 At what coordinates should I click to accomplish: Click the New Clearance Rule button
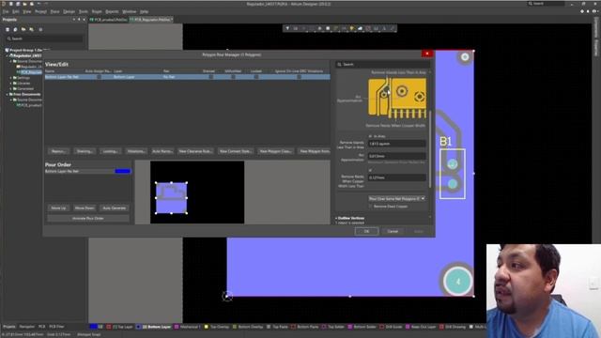pos(195,151)
